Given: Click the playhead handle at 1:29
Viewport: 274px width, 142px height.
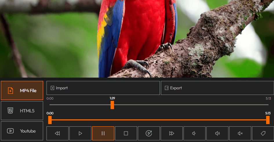Looking at the screenshot, I should tap(112, 105).
